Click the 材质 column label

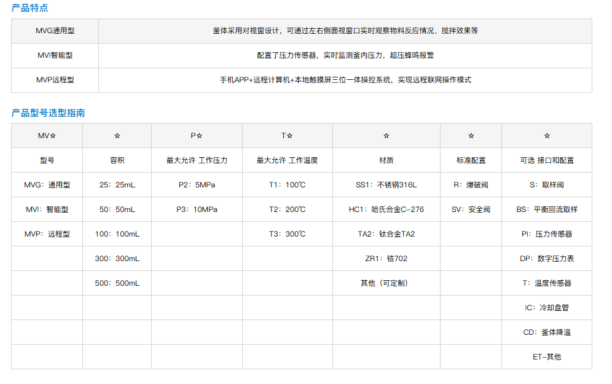pyautogui.click(x=386, y=160)
